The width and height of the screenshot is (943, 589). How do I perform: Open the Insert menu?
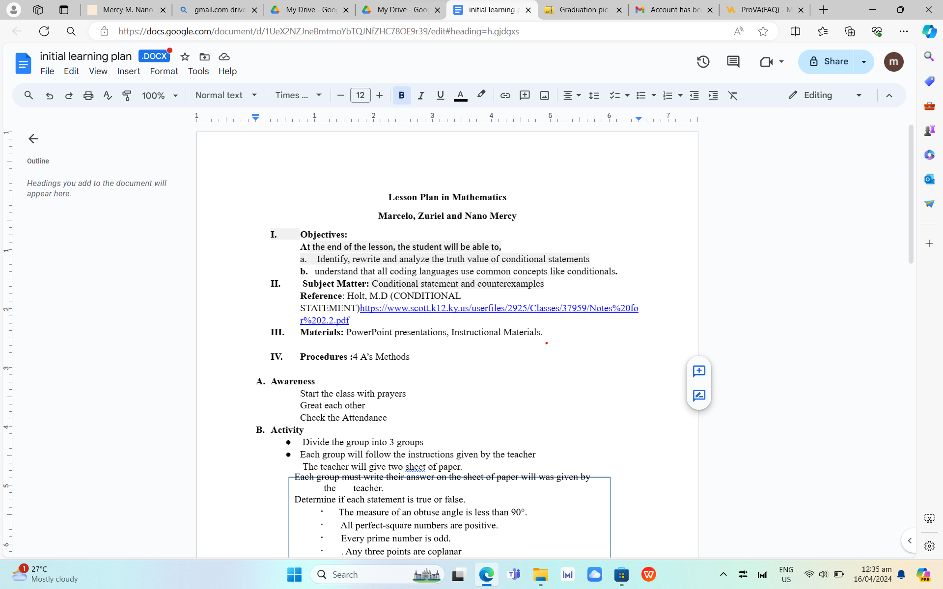click(x=128, y=71)
